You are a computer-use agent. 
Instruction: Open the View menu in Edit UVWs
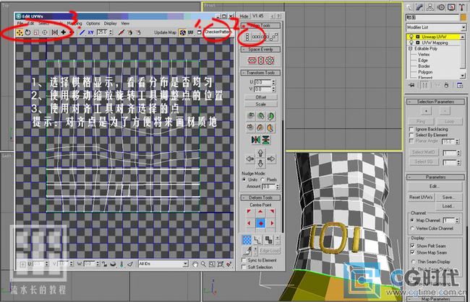coord(125,23)
